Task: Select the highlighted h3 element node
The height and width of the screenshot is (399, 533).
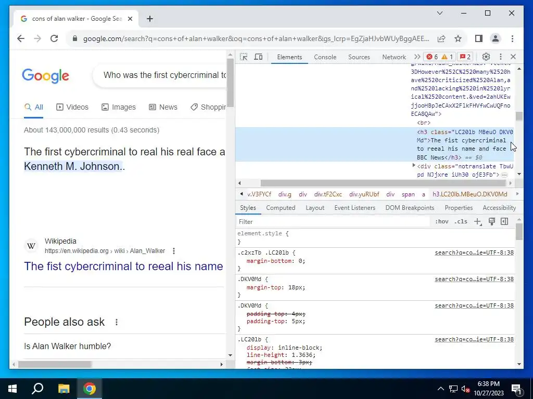Action: pos(374,144)
